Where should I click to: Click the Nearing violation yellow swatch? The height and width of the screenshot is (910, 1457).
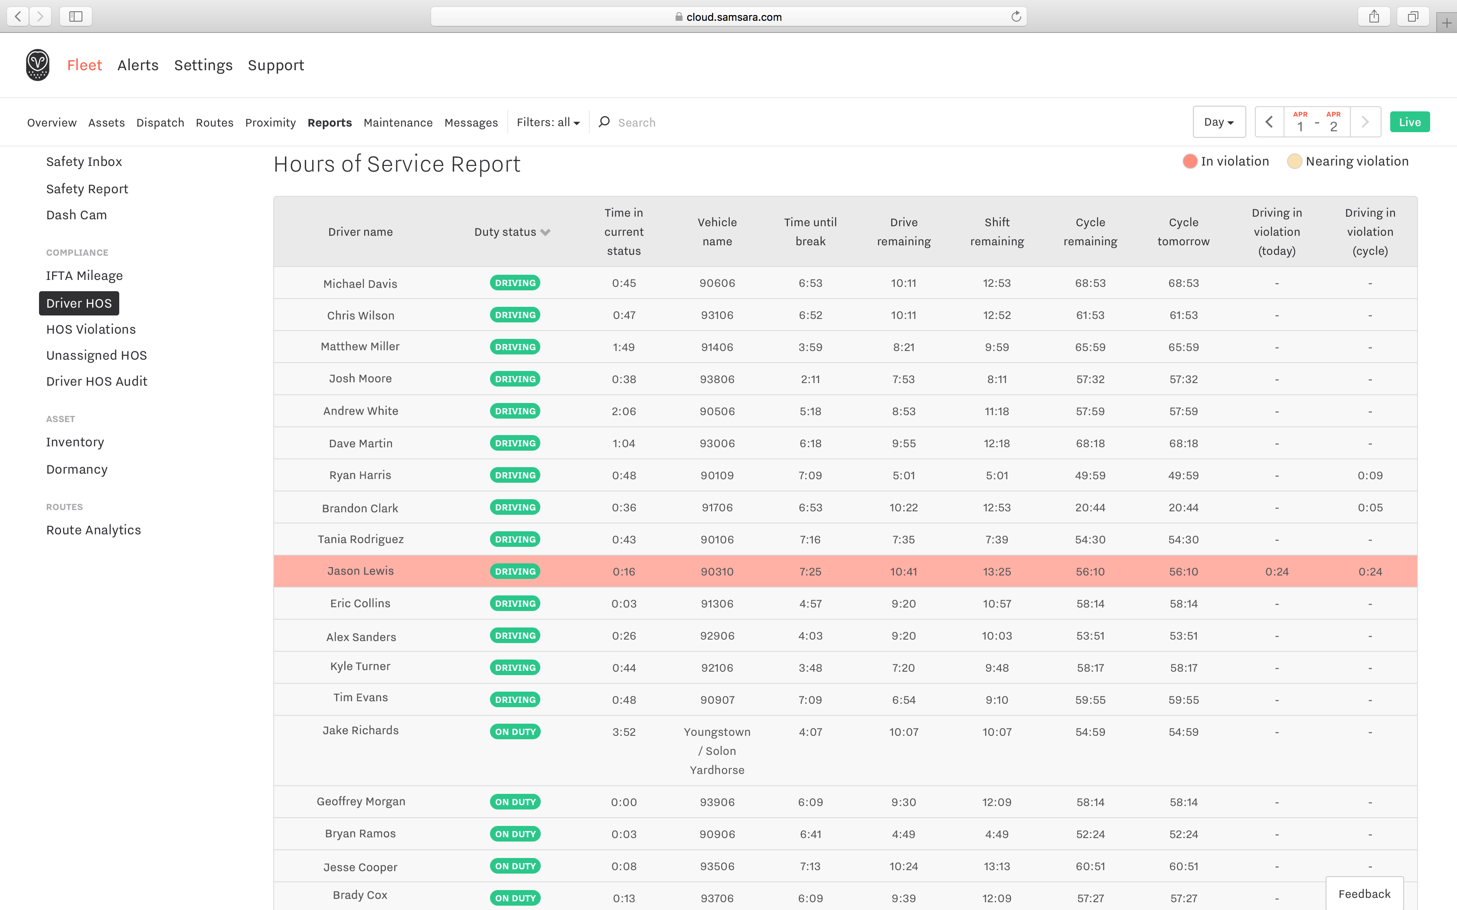pyautogui.click(x=1294, y=161)
